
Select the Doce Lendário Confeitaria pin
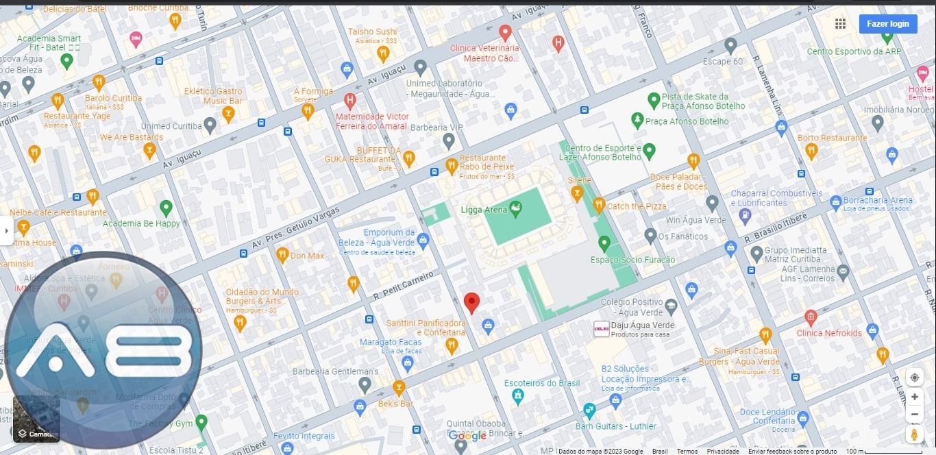[802, 417]
